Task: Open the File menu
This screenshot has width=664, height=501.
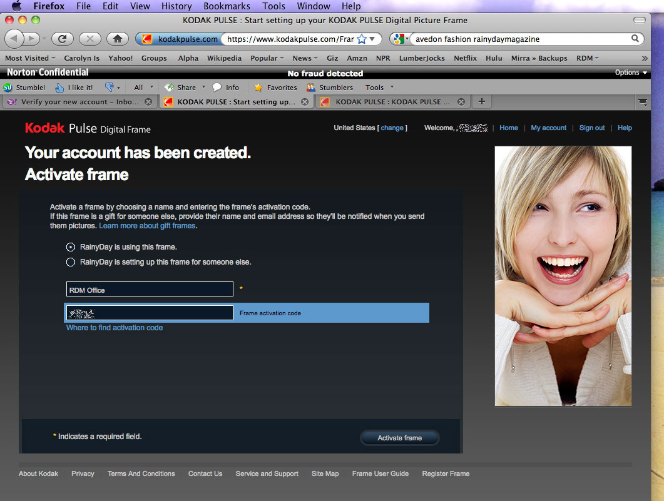Action: pyautogui.click(x=83, y=6)
